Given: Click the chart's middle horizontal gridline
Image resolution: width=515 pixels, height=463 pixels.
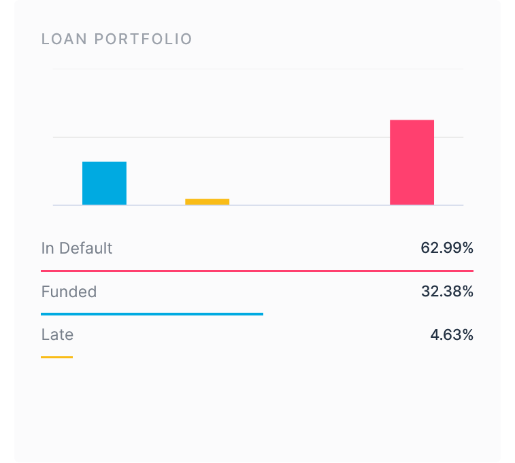Looking at the screenshot, I should click(259, 137).
